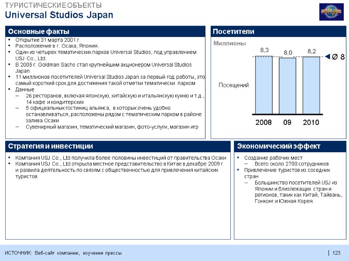
Task: Select the 8,3 data label
Action: (264, 50)
